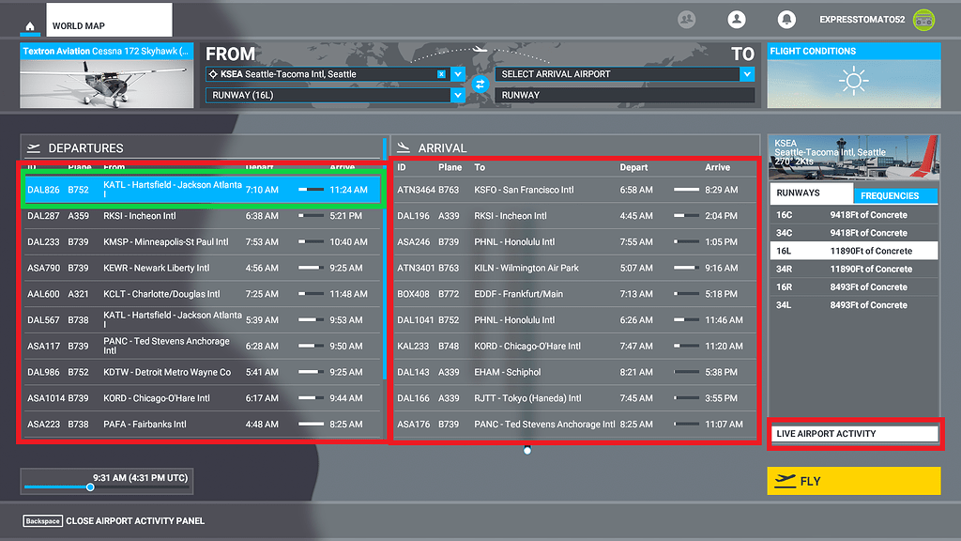Toggle Live Airport Activity

click(853, 433)
